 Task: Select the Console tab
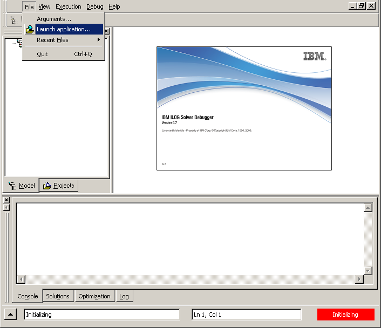(x=28, y=296)
